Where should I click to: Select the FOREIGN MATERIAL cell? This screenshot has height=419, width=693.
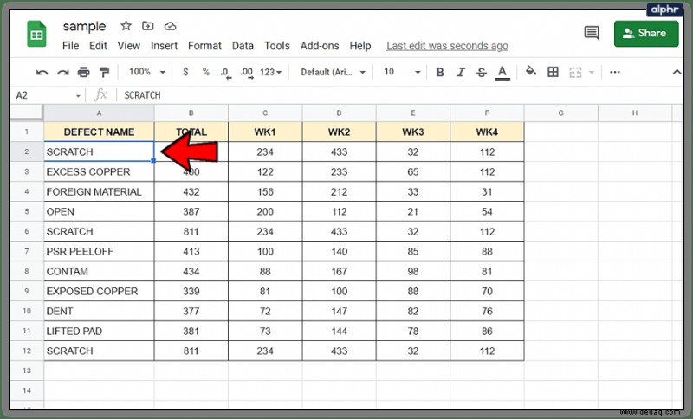(99, 191)
